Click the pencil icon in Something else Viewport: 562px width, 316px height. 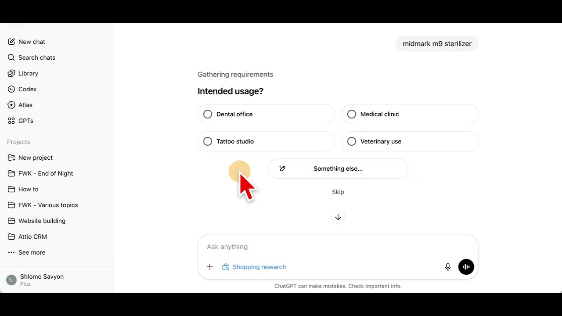point(282,169)
